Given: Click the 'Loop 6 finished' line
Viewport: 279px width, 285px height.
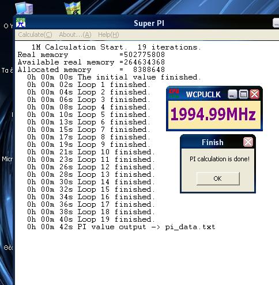Looking at the screenshot, I should pyautogui.click(x=89, y=122).
